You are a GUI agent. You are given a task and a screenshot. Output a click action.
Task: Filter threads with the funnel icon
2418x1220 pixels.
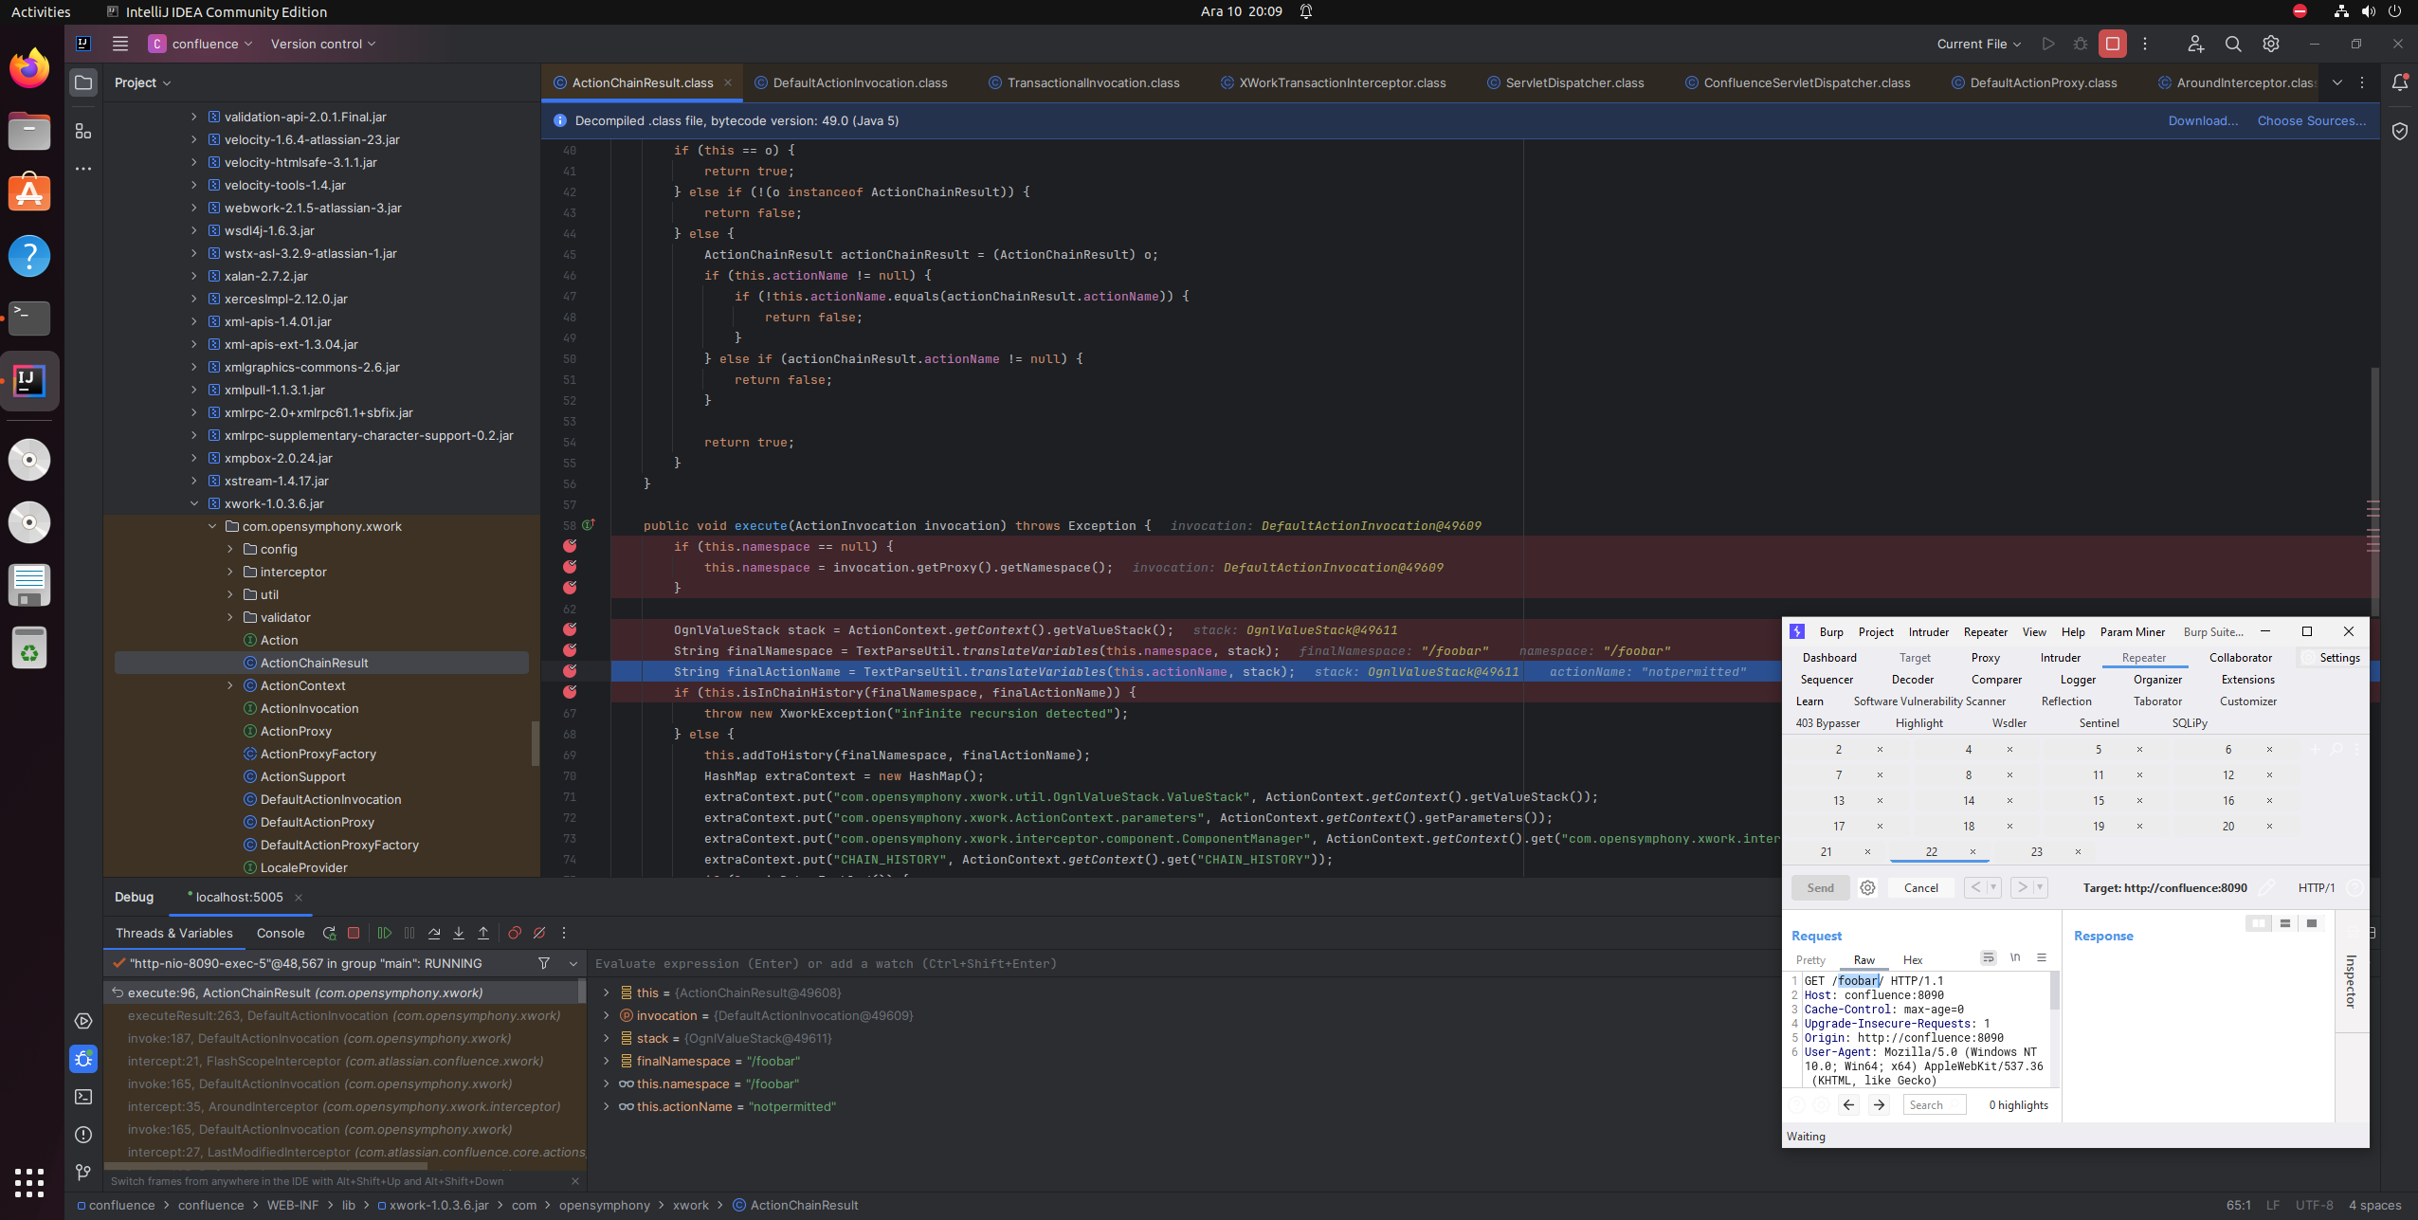(544, 963)
